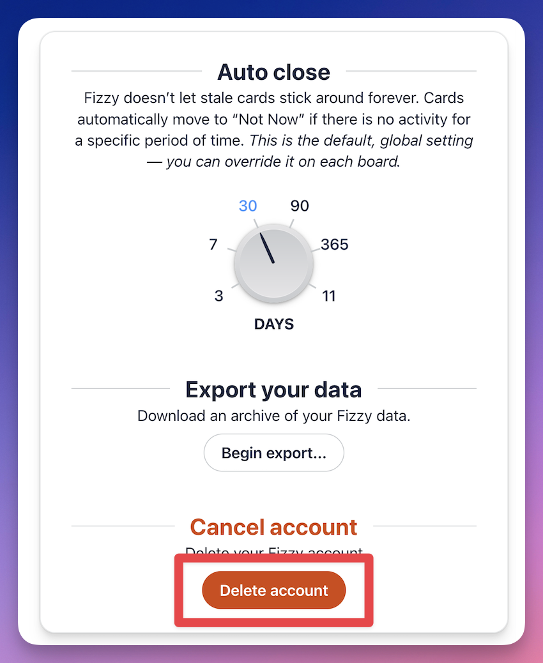This screenshot has width=543, height=663.
Task: Click the highlighted 30 days value
Action: click(x=247, y=206)
